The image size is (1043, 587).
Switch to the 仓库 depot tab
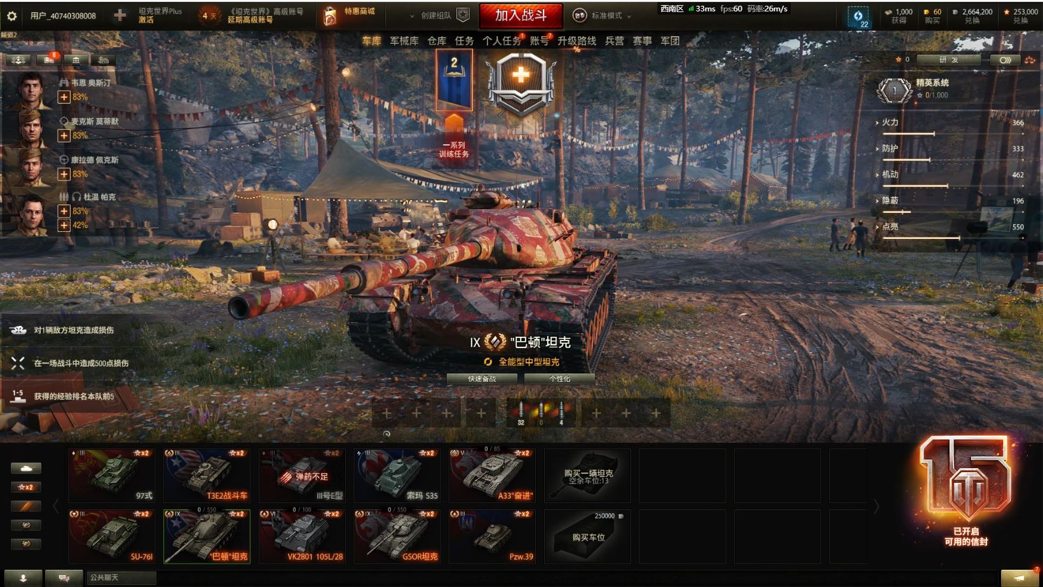click(437, 41)
